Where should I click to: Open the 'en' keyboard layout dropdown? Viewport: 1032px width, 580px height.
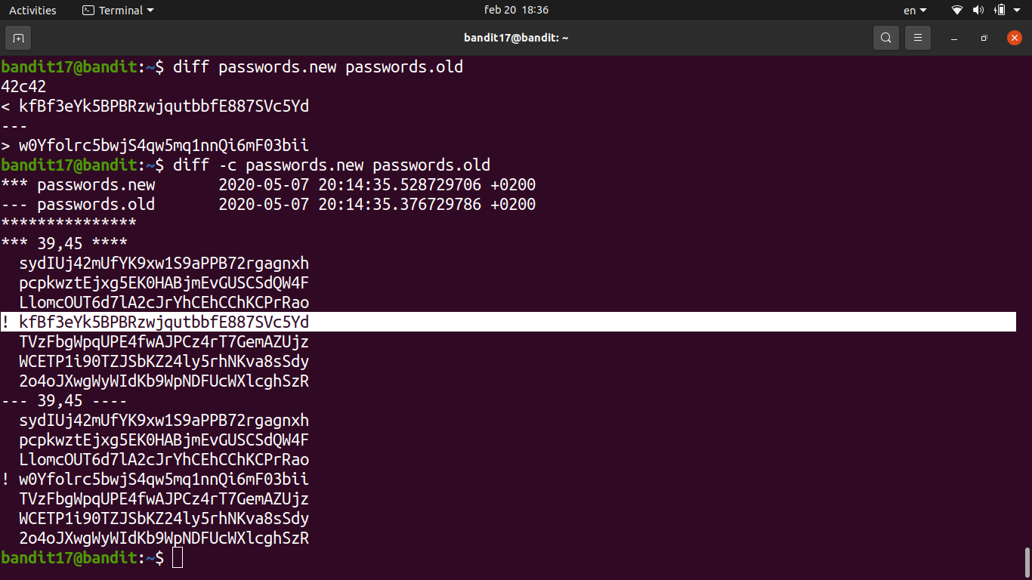[915, 11]
